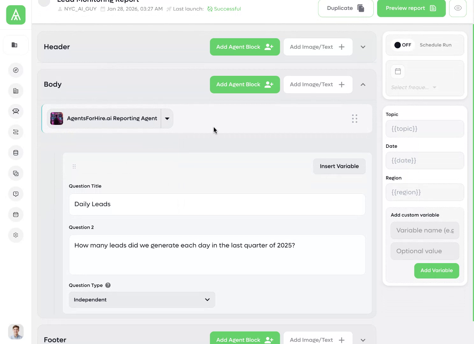474x344 pixels.
Task: Open the workflow routes icon in sidebar
Action: tap(16, 132)
